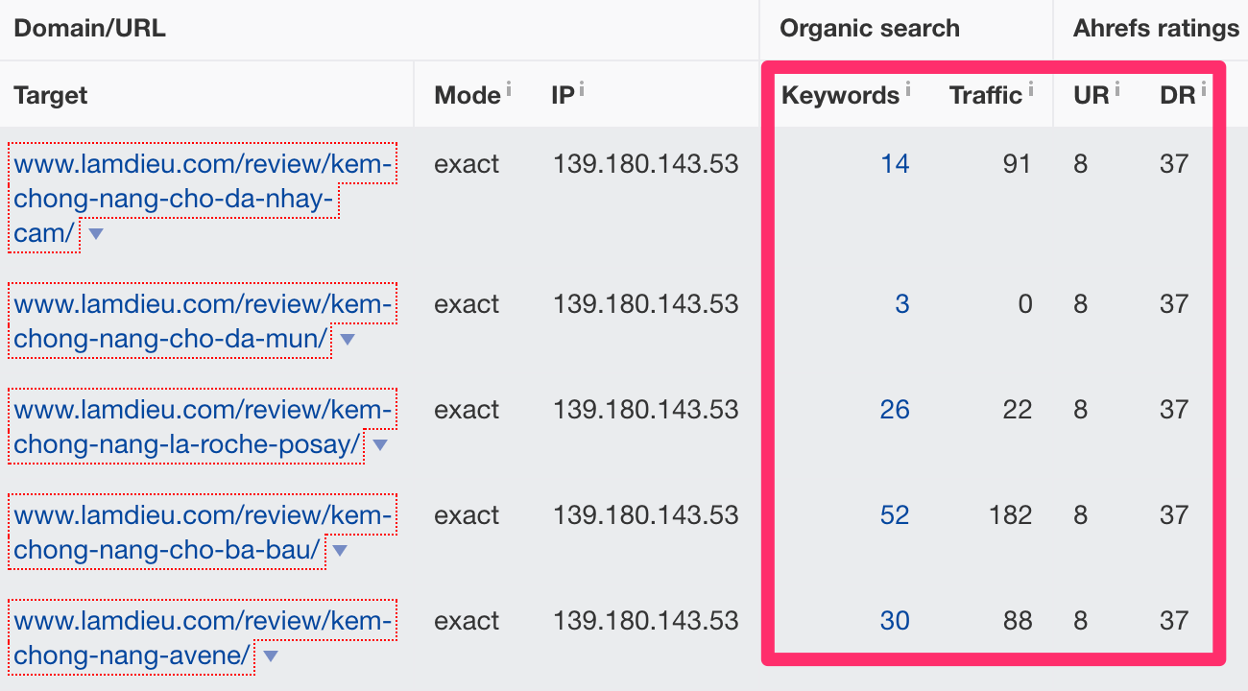1248x691 pixels.
Task: Click the info icon next to Mode header
Action: tap(509, 88)
